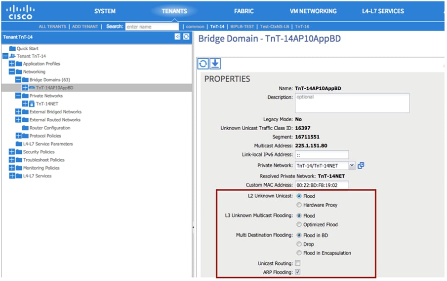447x281 pixels.
Task: Click the download icon in Properties toolbar
Action: [215, 64]
